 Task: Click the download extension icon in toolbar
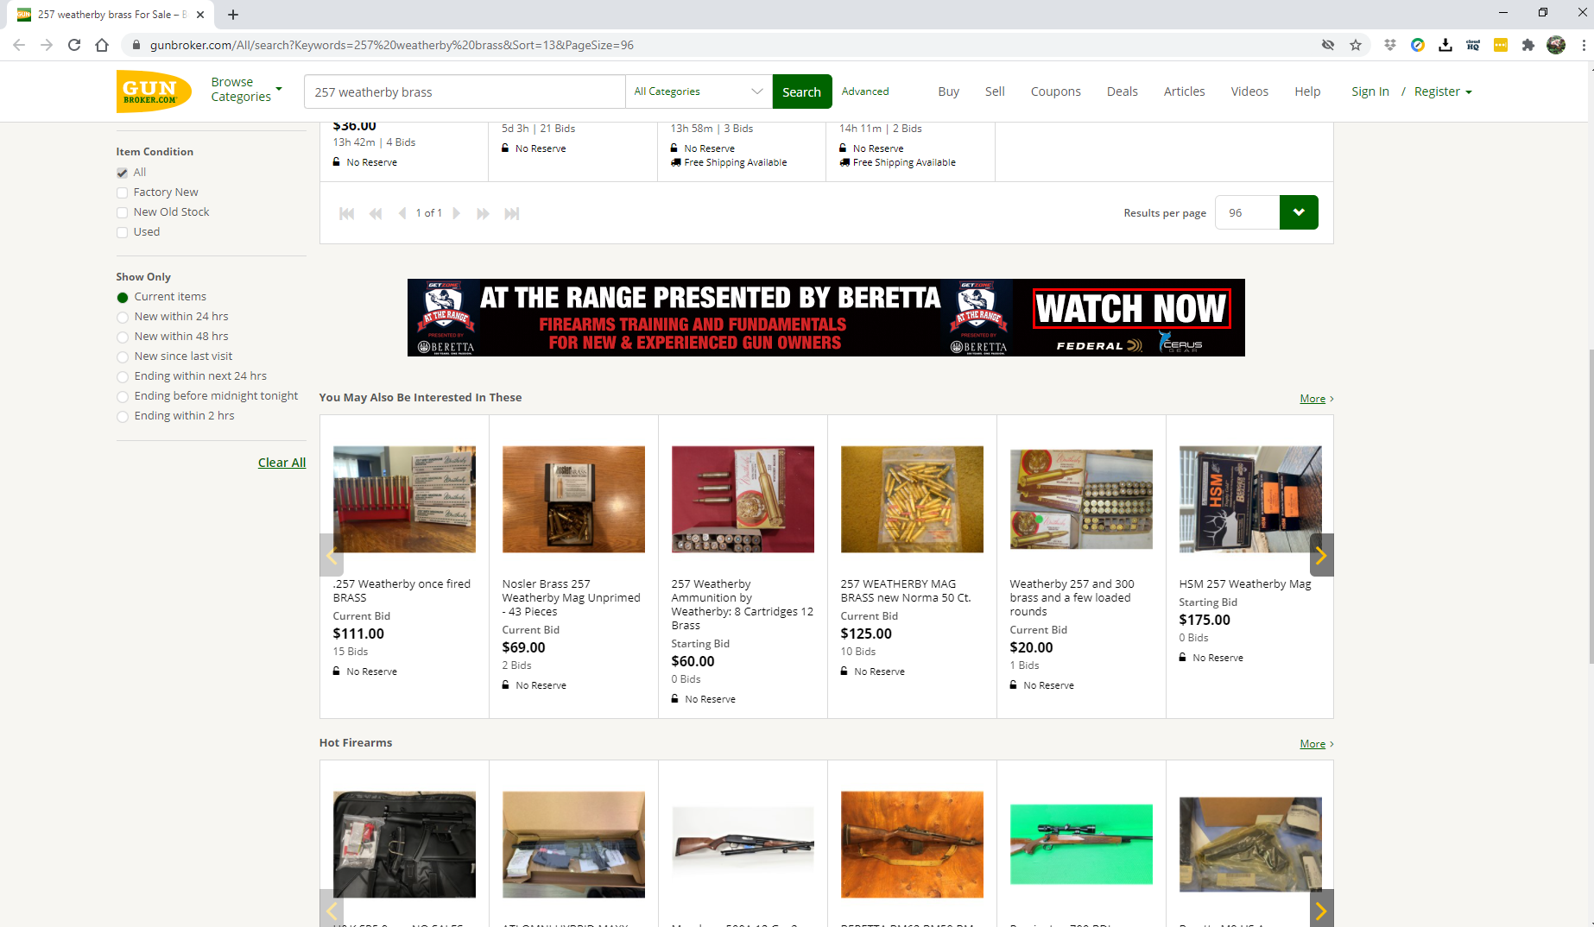click(x=1445, y=45)
